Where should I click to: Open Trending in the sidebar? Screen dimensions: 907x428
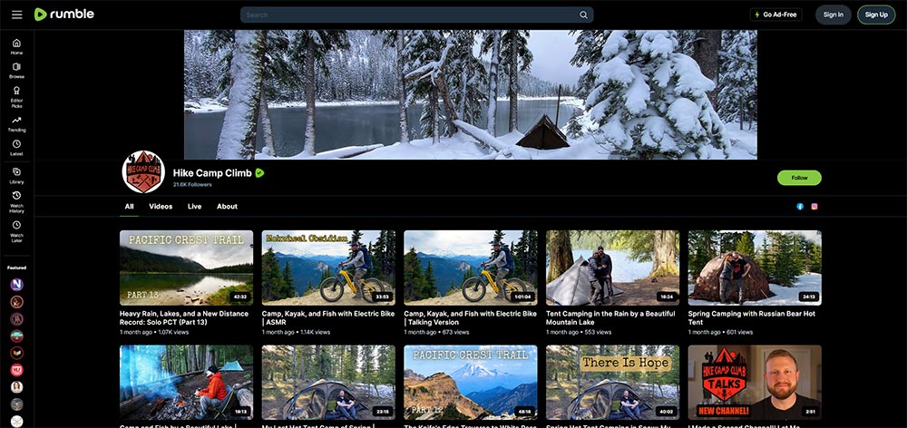pos(16,124)
